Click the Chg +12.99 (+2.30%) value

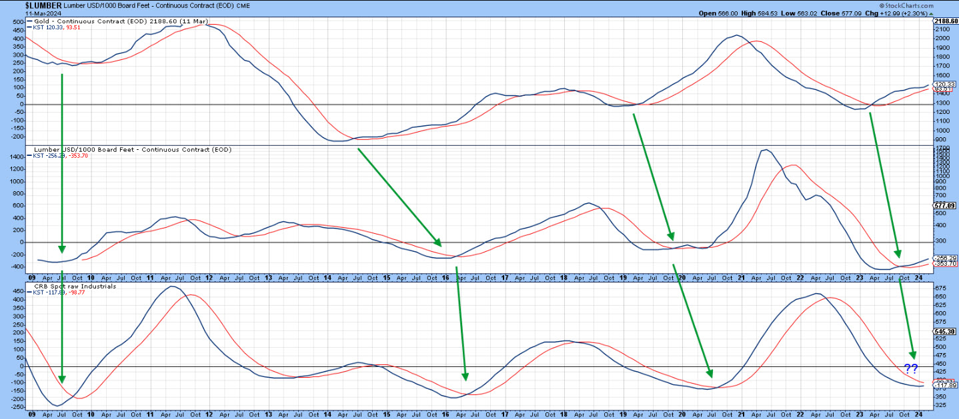(905, 13)
